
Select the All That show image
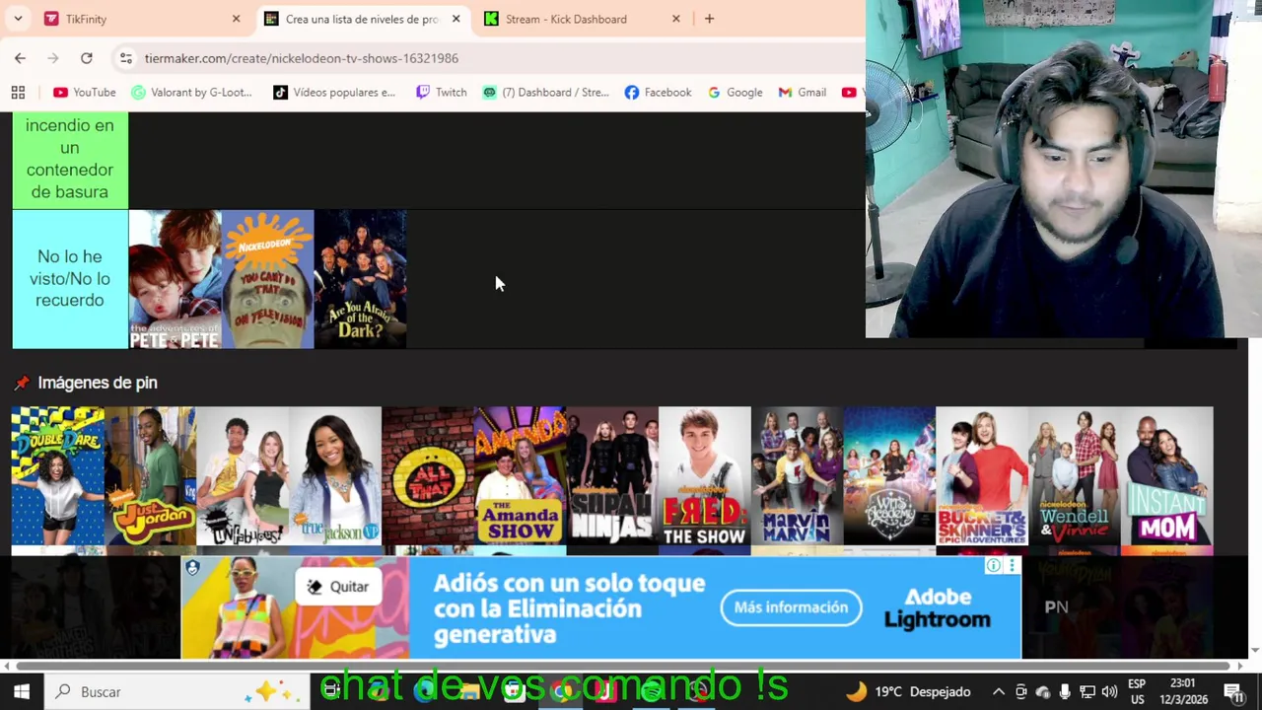click(x=428, y=475)
